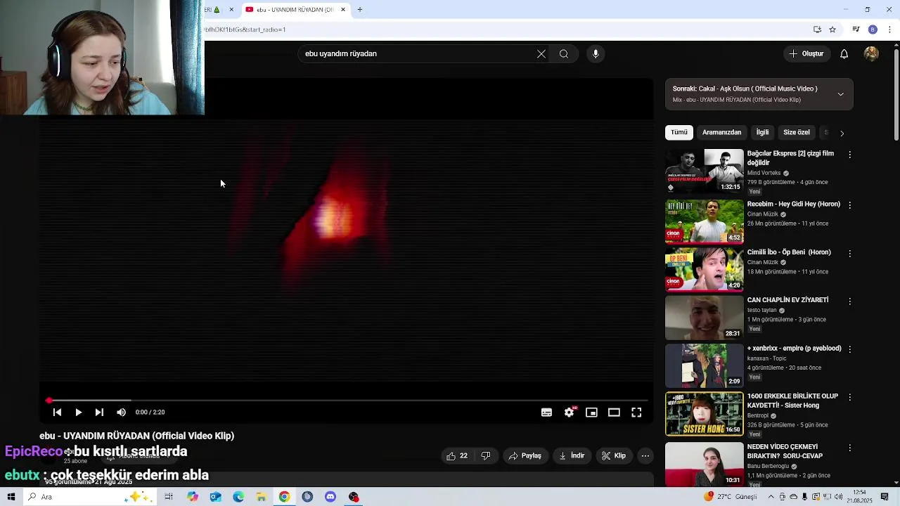Open options menu for xenbrixx empire video

pos(849,349)
